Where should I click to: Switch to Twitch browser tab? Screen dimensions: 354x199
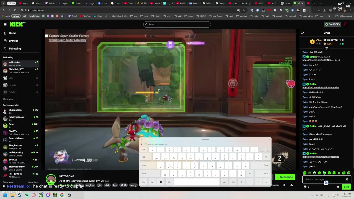50,3
